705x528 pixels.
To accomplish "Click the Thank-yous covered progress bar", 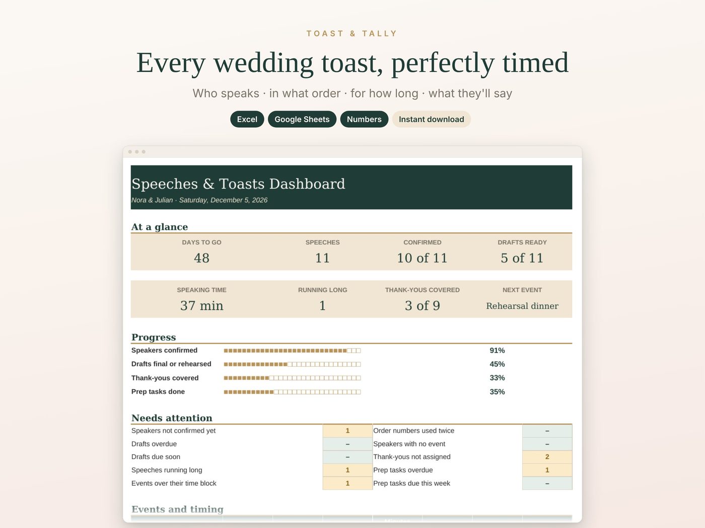I will pyautogui.click(x=292, y=378).
